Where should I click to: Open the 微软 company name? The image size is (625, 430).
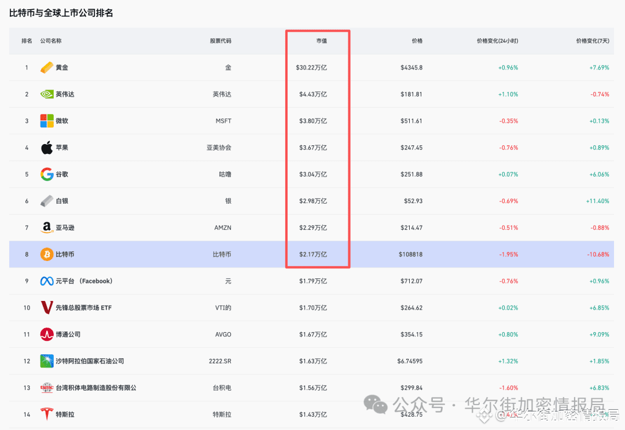point(62,121)
